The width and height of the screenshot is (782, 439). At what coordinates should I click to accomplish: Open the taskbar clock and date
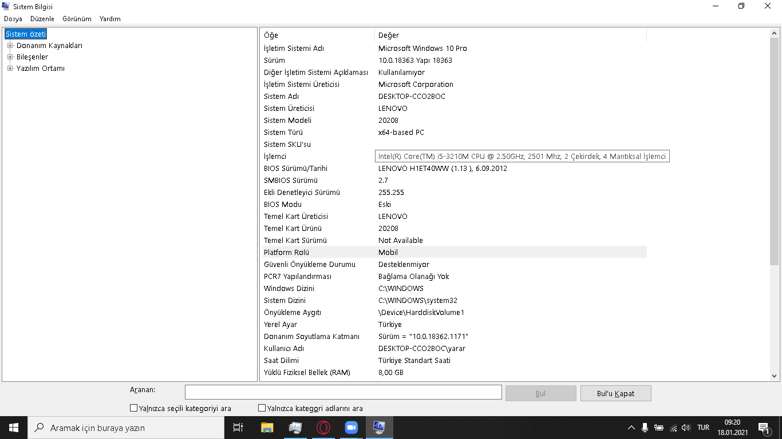(732, 428)
